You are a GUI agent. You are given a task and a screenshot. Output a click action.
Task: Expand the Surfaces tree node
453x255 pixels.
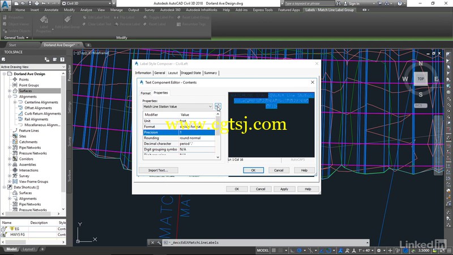[10, 91]
